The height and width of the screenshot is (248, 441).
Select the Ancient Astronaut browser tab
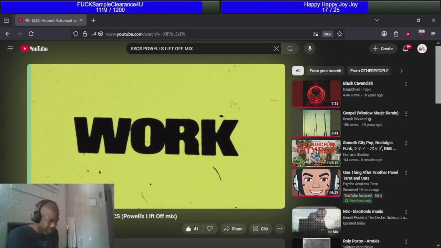51,20
